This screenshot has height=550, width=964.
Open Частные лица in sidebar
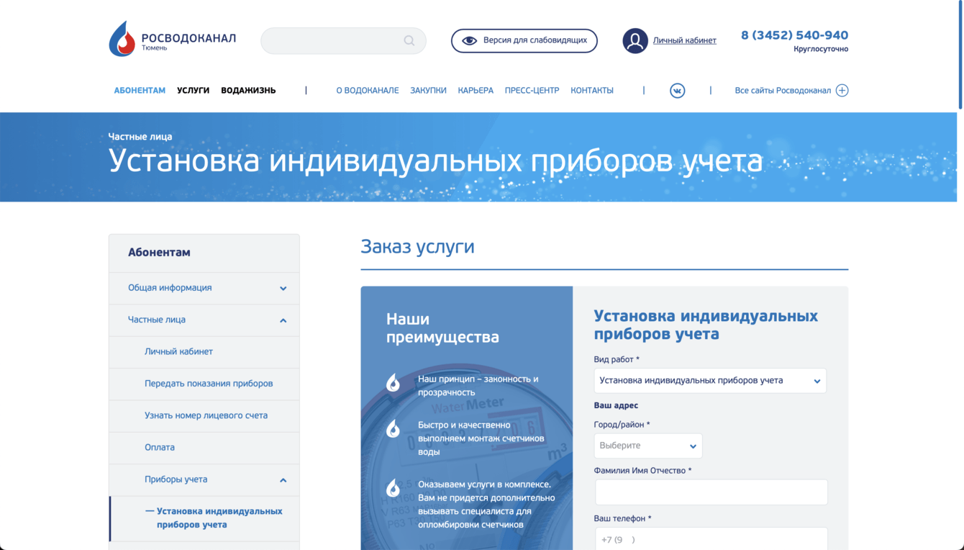point(157,320)
